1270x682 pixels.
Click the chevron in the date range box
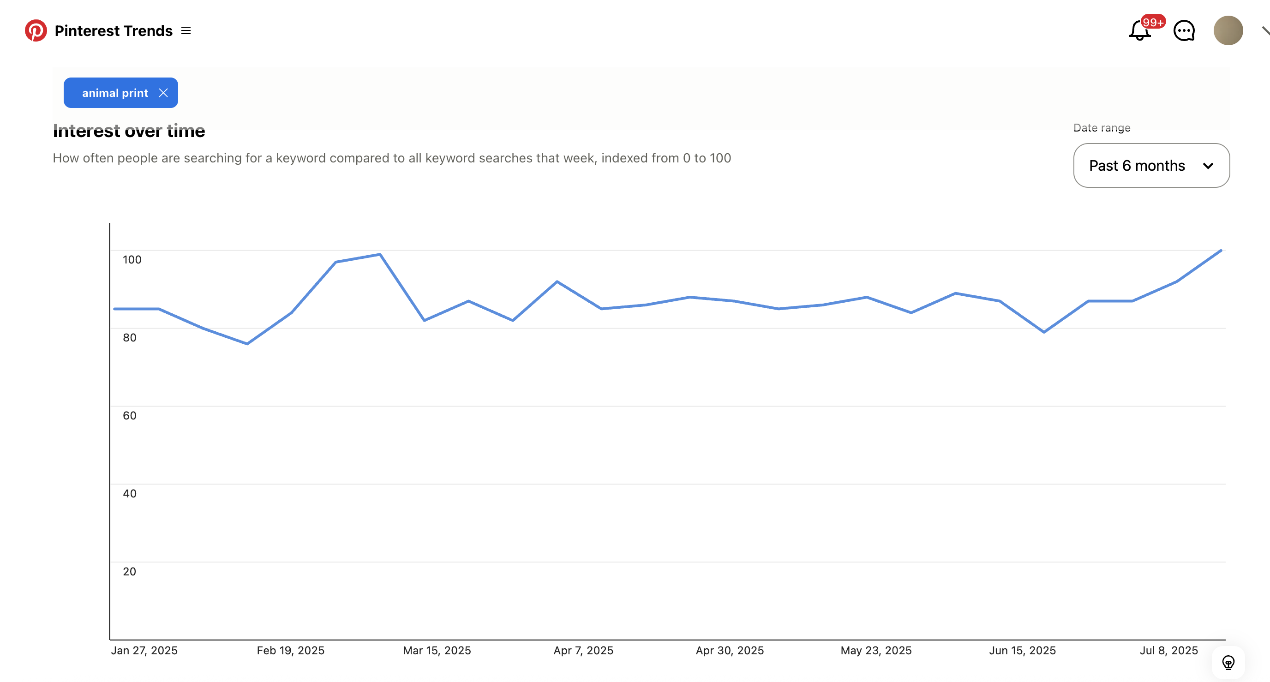point(1208,166)
